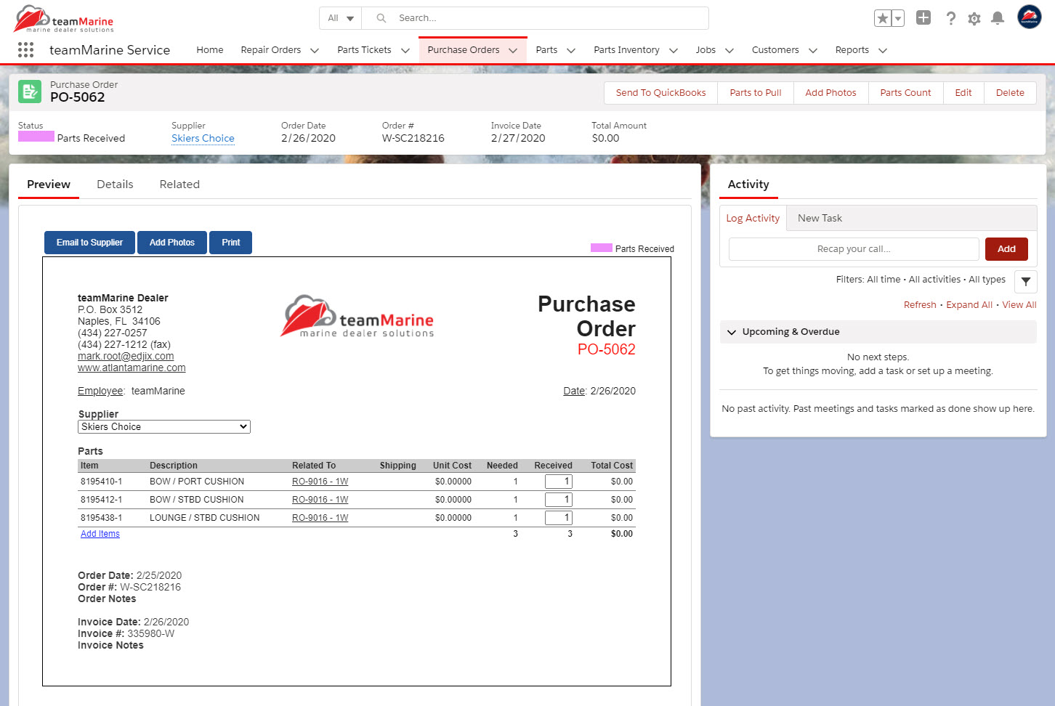This screenshot has width=1055, height=706.
Task: Click the teamMarine user avatar
Action: (x=1029, y=18)
